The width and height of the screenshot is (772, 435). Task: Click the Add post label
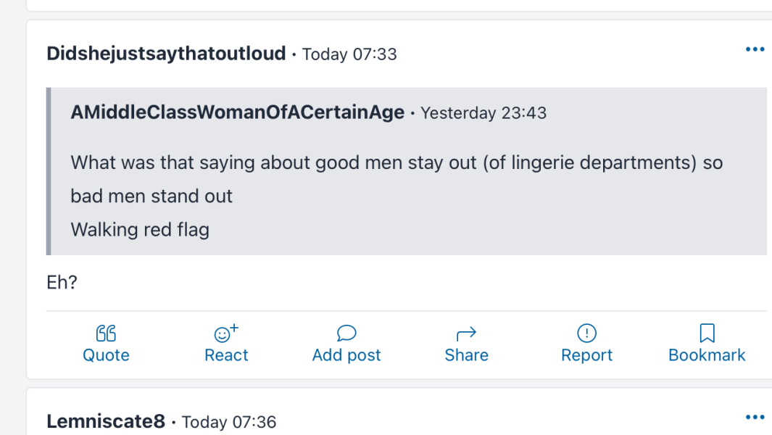[x=346, y=355]
